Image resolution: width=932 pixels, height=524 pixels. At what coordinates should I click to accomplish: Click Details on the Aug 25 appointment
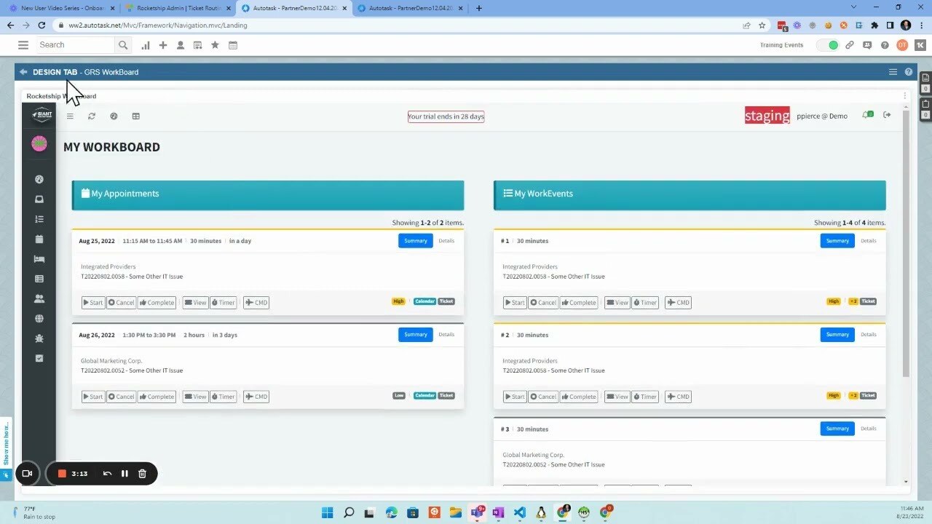coord(446,241)
